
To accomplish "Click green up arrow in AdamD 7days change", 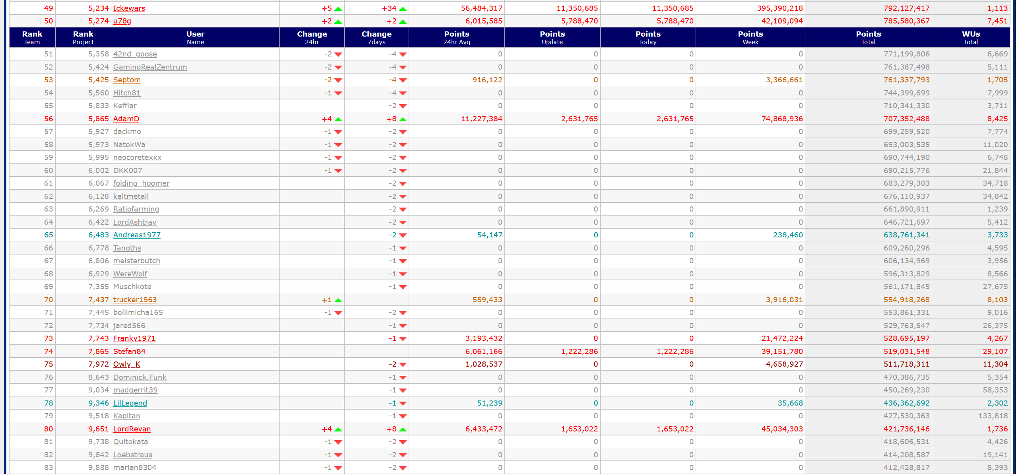I will 402,119.
